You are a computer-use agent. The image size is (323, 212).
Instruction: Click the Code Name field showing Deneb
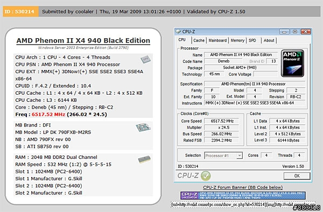(223, 61)
